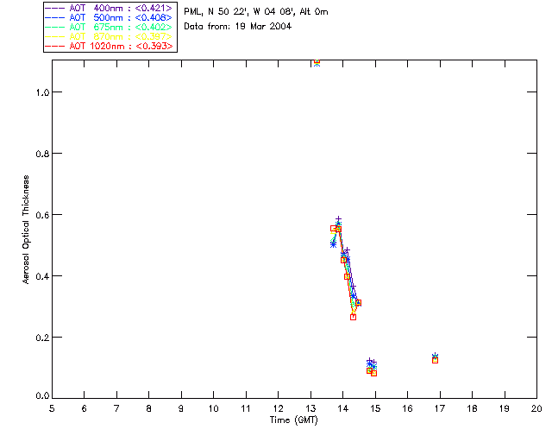This screenshot has width=552, height=442.
Task: Click the 0.6 y-axis tick label
Action: 41,215
